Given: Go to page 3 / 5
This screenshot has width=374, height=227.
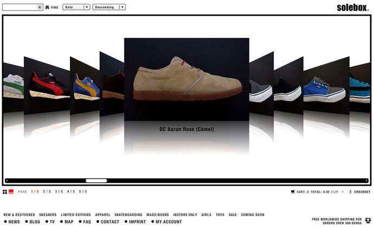Looking at the screenshot, I should (59, 191).
